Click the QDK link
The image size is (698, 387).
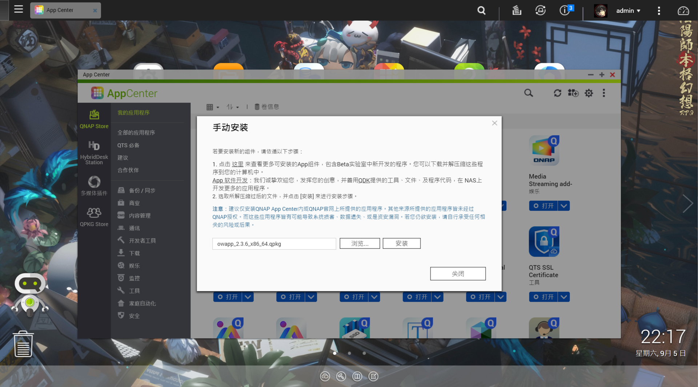pos(364,180)
